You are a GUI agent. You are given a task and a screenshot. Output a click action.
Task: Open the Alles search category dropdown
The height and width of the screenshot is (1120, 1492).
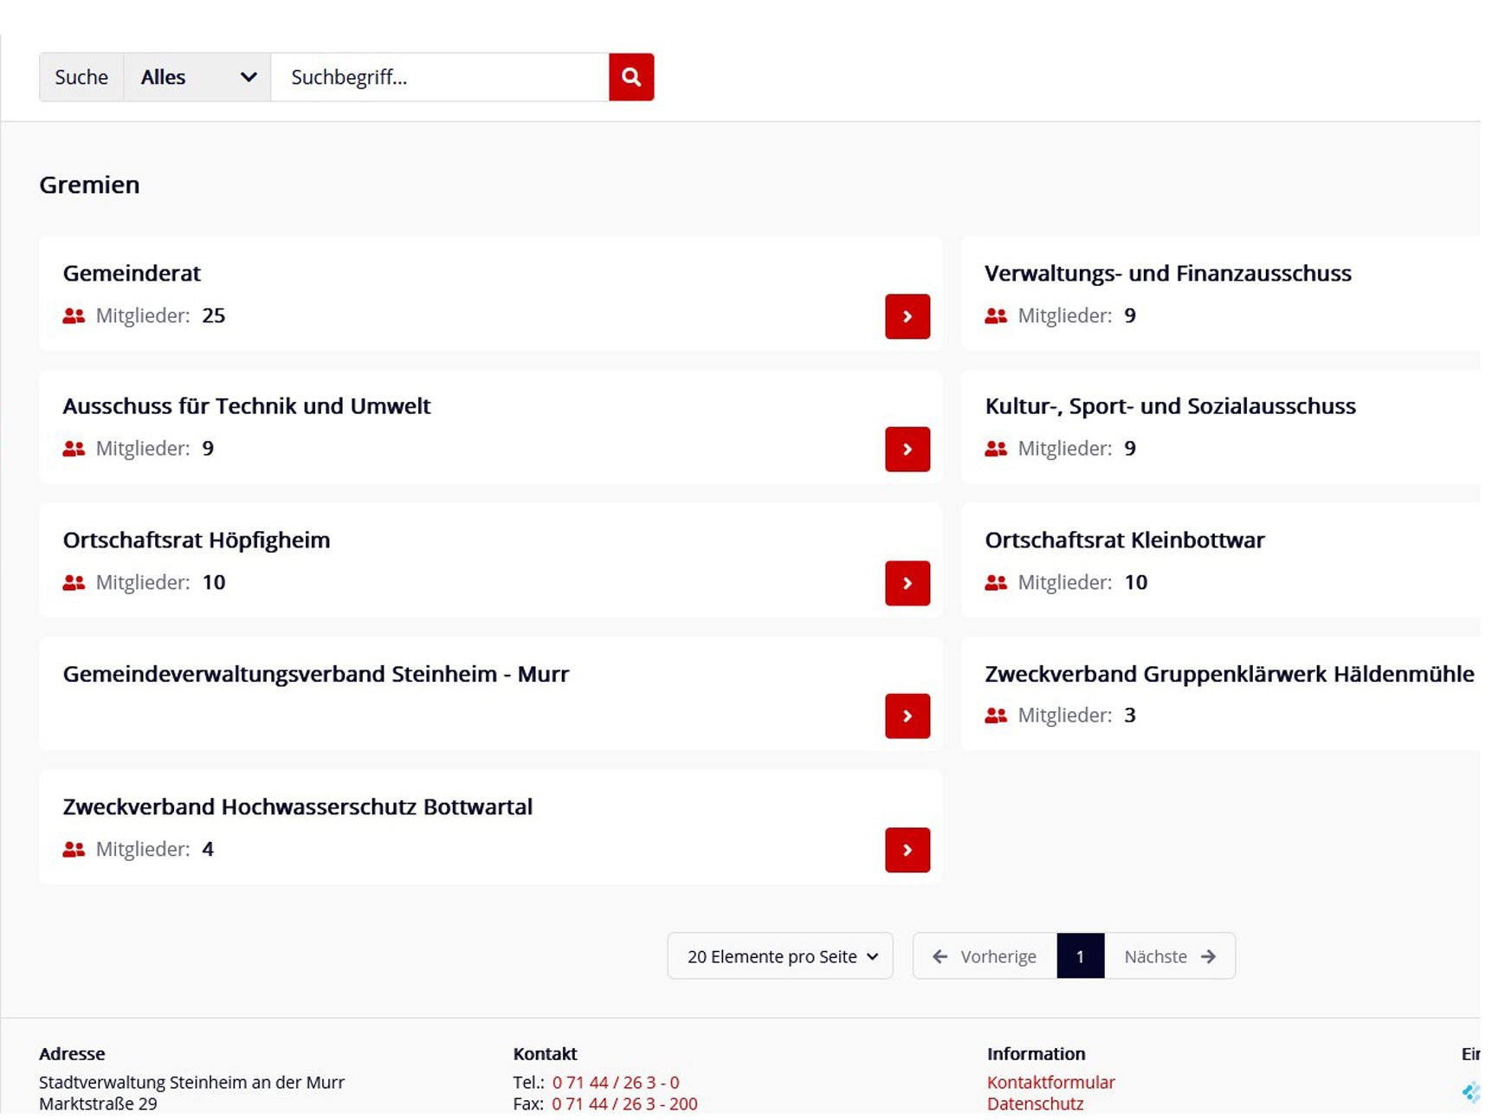[x=197, y=77]
